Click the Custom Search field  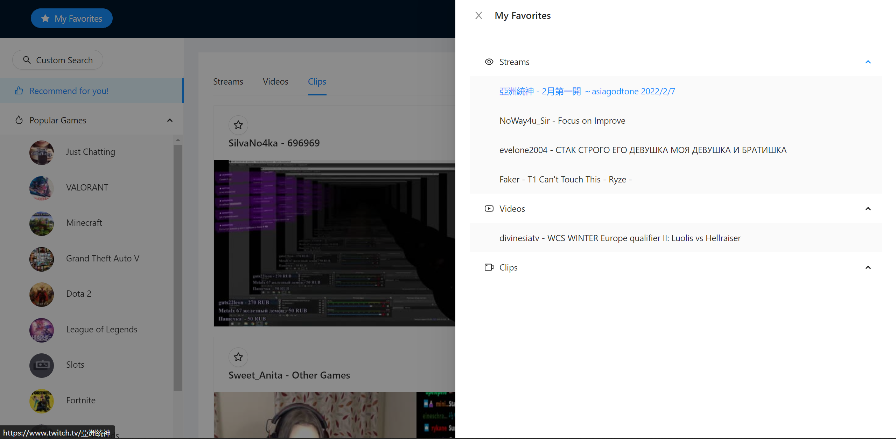click(x=58, y=60)
